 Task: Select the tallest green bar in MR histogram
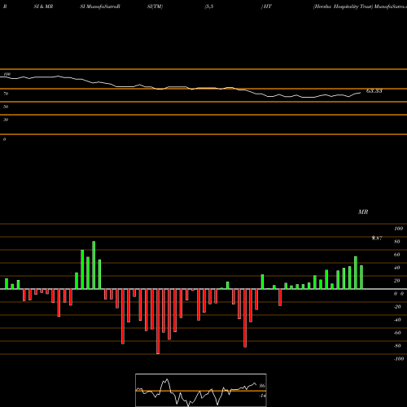coord(94,265)
